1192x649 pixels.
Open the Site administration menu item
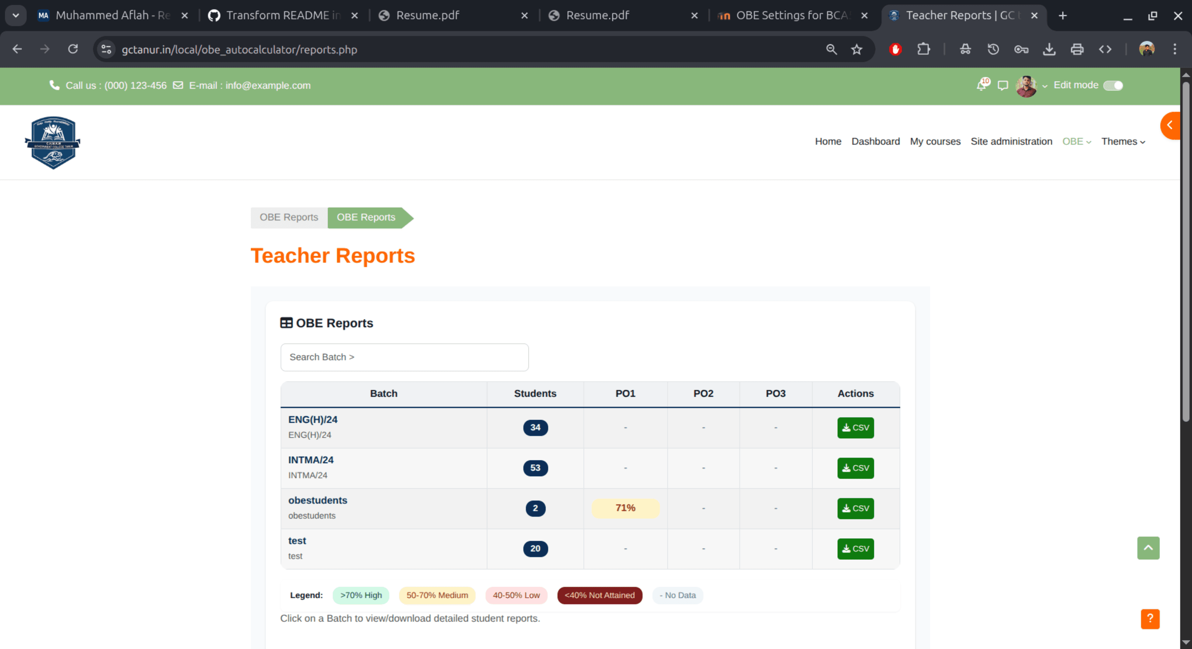click(x=1011, y=142)
